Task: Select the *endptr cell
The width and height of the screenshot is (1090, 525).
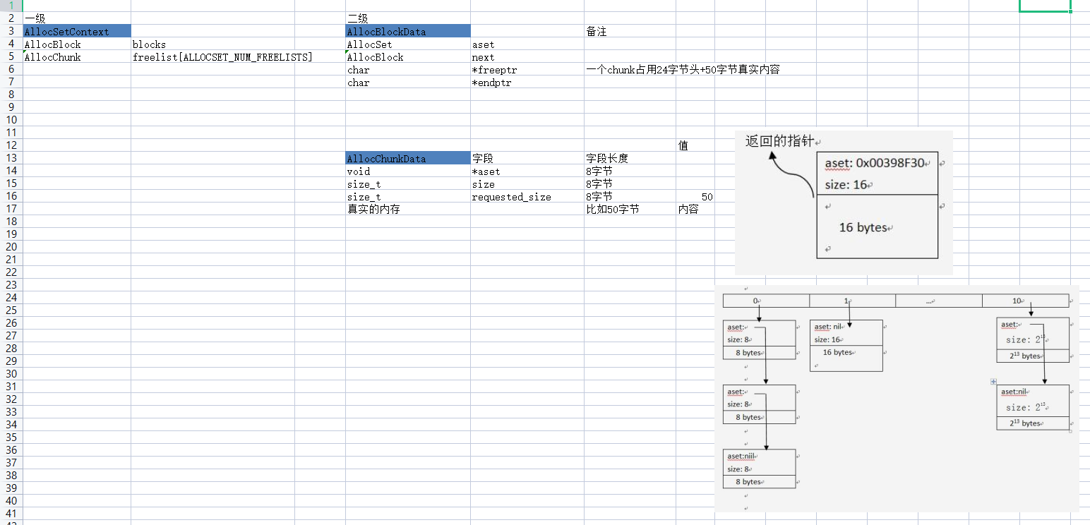Action: coord(527,83)
